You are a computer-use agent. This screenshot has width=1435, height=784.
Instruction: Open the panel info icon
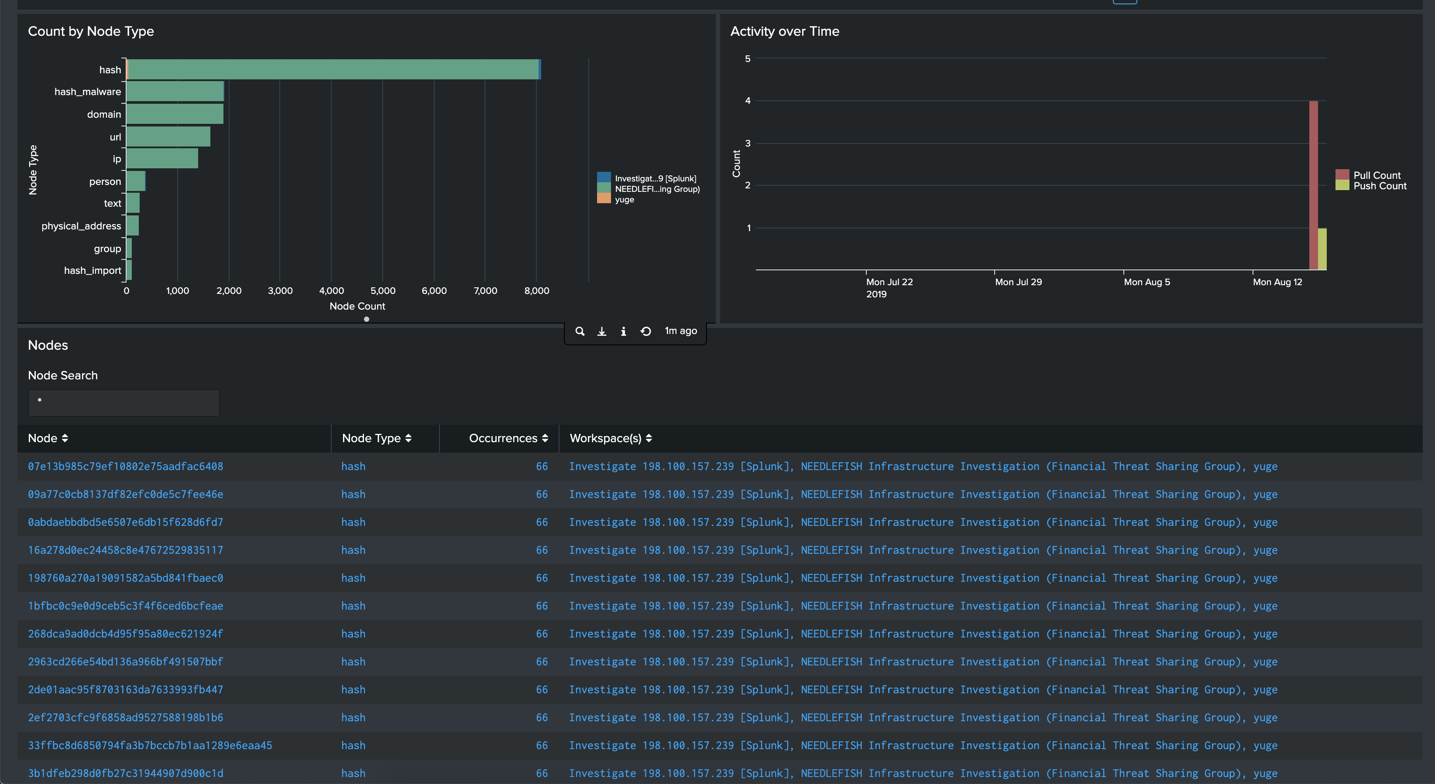coord(623,331)
